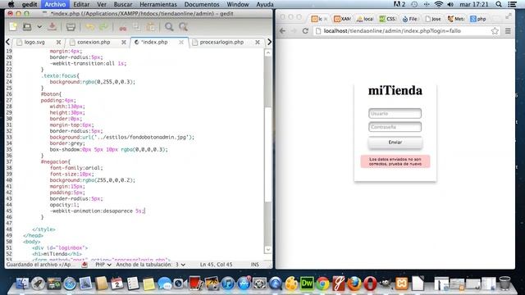Viewport: 525px width, 295px height.
Task: Click the 'Ln 45, Col 45' status text
Action: coord(216,265)
